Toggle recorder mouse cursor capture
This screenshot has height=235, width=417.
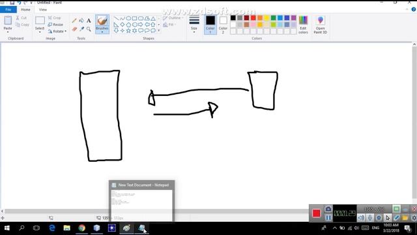point(388,218)
